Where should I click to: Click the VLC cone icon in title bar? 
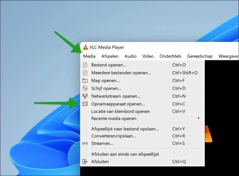(86, 47)
